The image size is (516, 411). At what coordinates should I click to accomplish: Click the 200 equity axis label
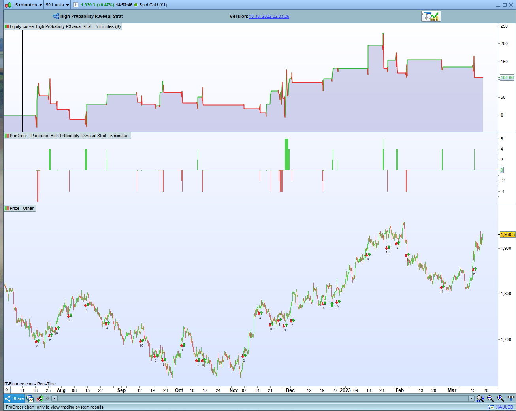click(504, 43)
